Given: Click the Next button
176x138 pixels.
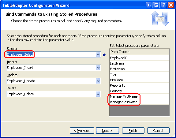Looking at the screenshot, I should tap(107, 131).
